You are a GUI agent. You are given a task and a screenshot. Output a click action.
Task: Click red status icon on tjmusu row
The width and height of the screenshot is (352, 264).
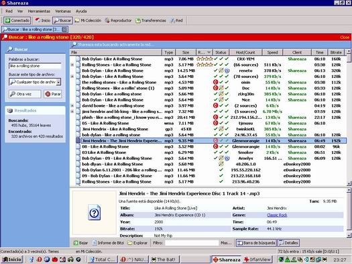[215, 123]
